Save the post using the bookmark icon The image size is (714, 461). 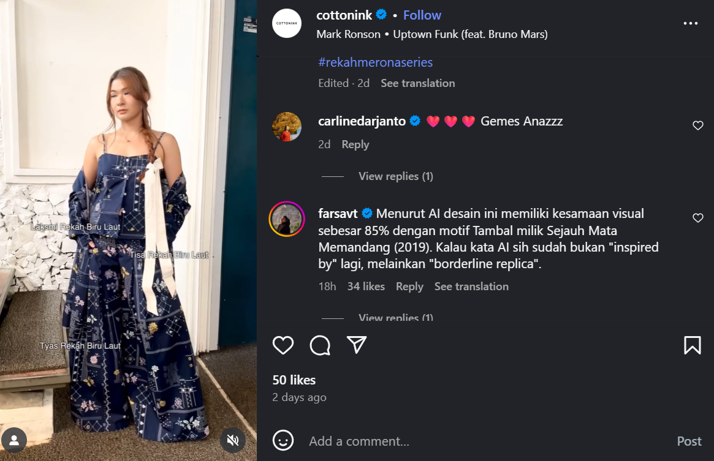tap(693, 345)
